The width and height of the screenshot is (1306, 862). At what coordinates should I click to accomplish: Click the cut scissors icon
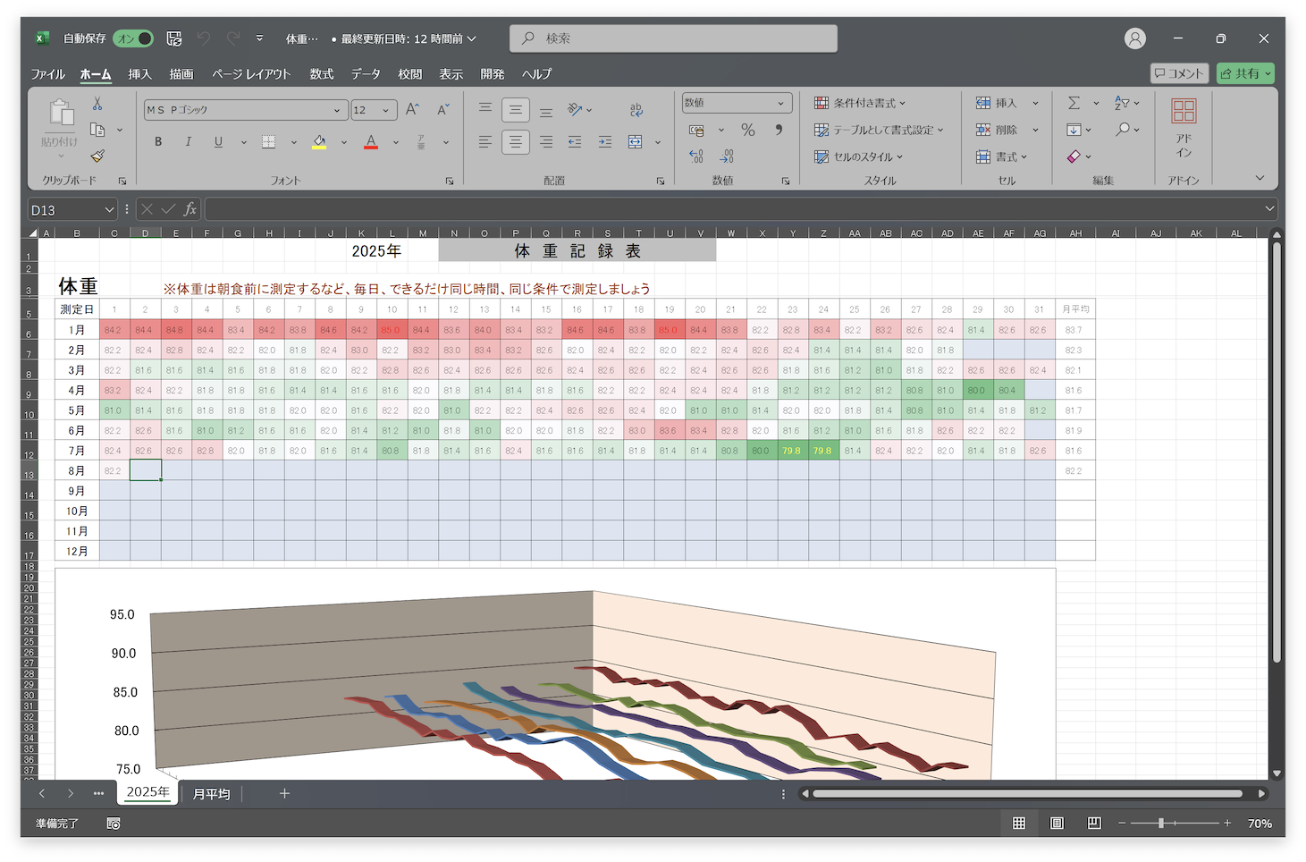pyautogui.click(x=97, y=104)
